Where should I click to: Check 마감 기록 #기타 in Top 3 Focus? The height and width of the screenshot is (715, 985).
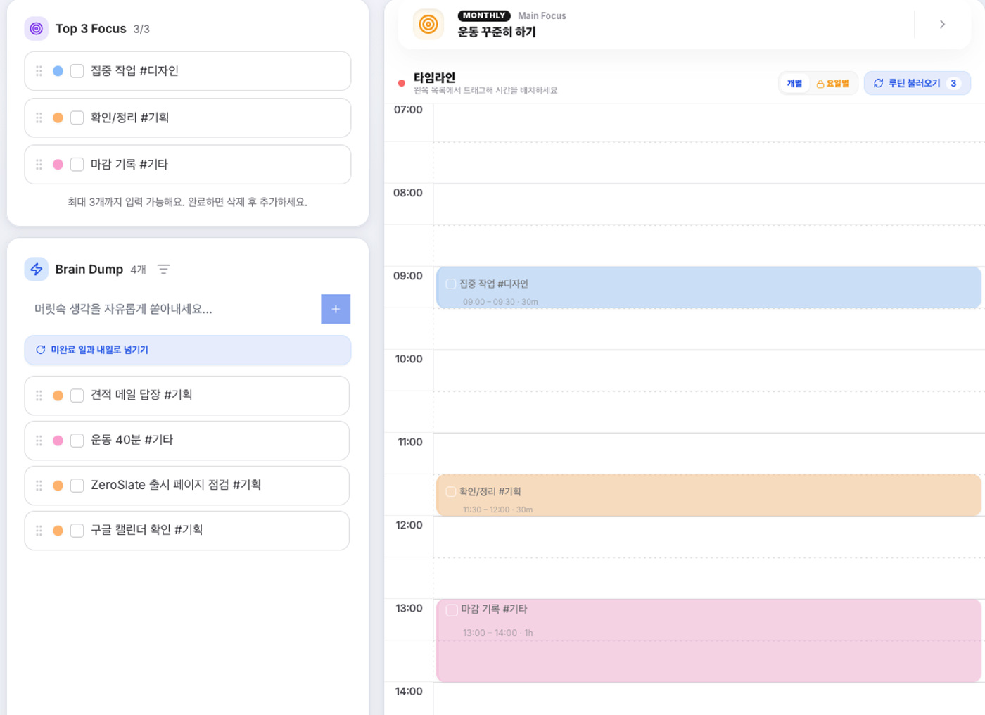(x=77, y=165)
